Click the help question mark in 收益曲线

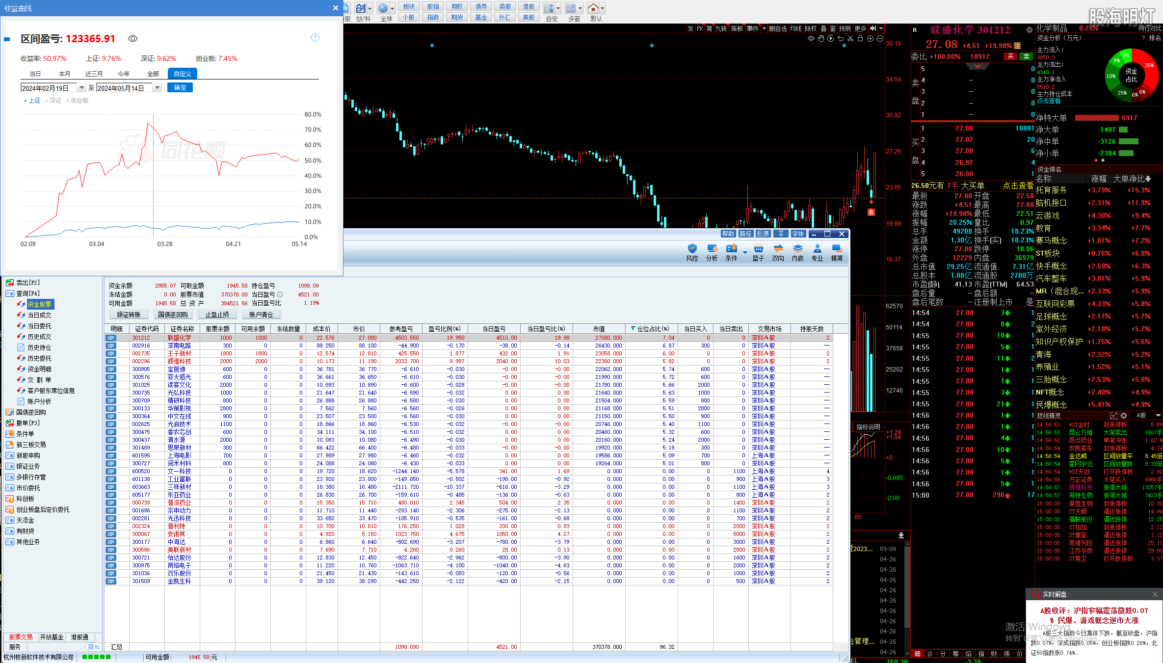[x=315, y=38]
